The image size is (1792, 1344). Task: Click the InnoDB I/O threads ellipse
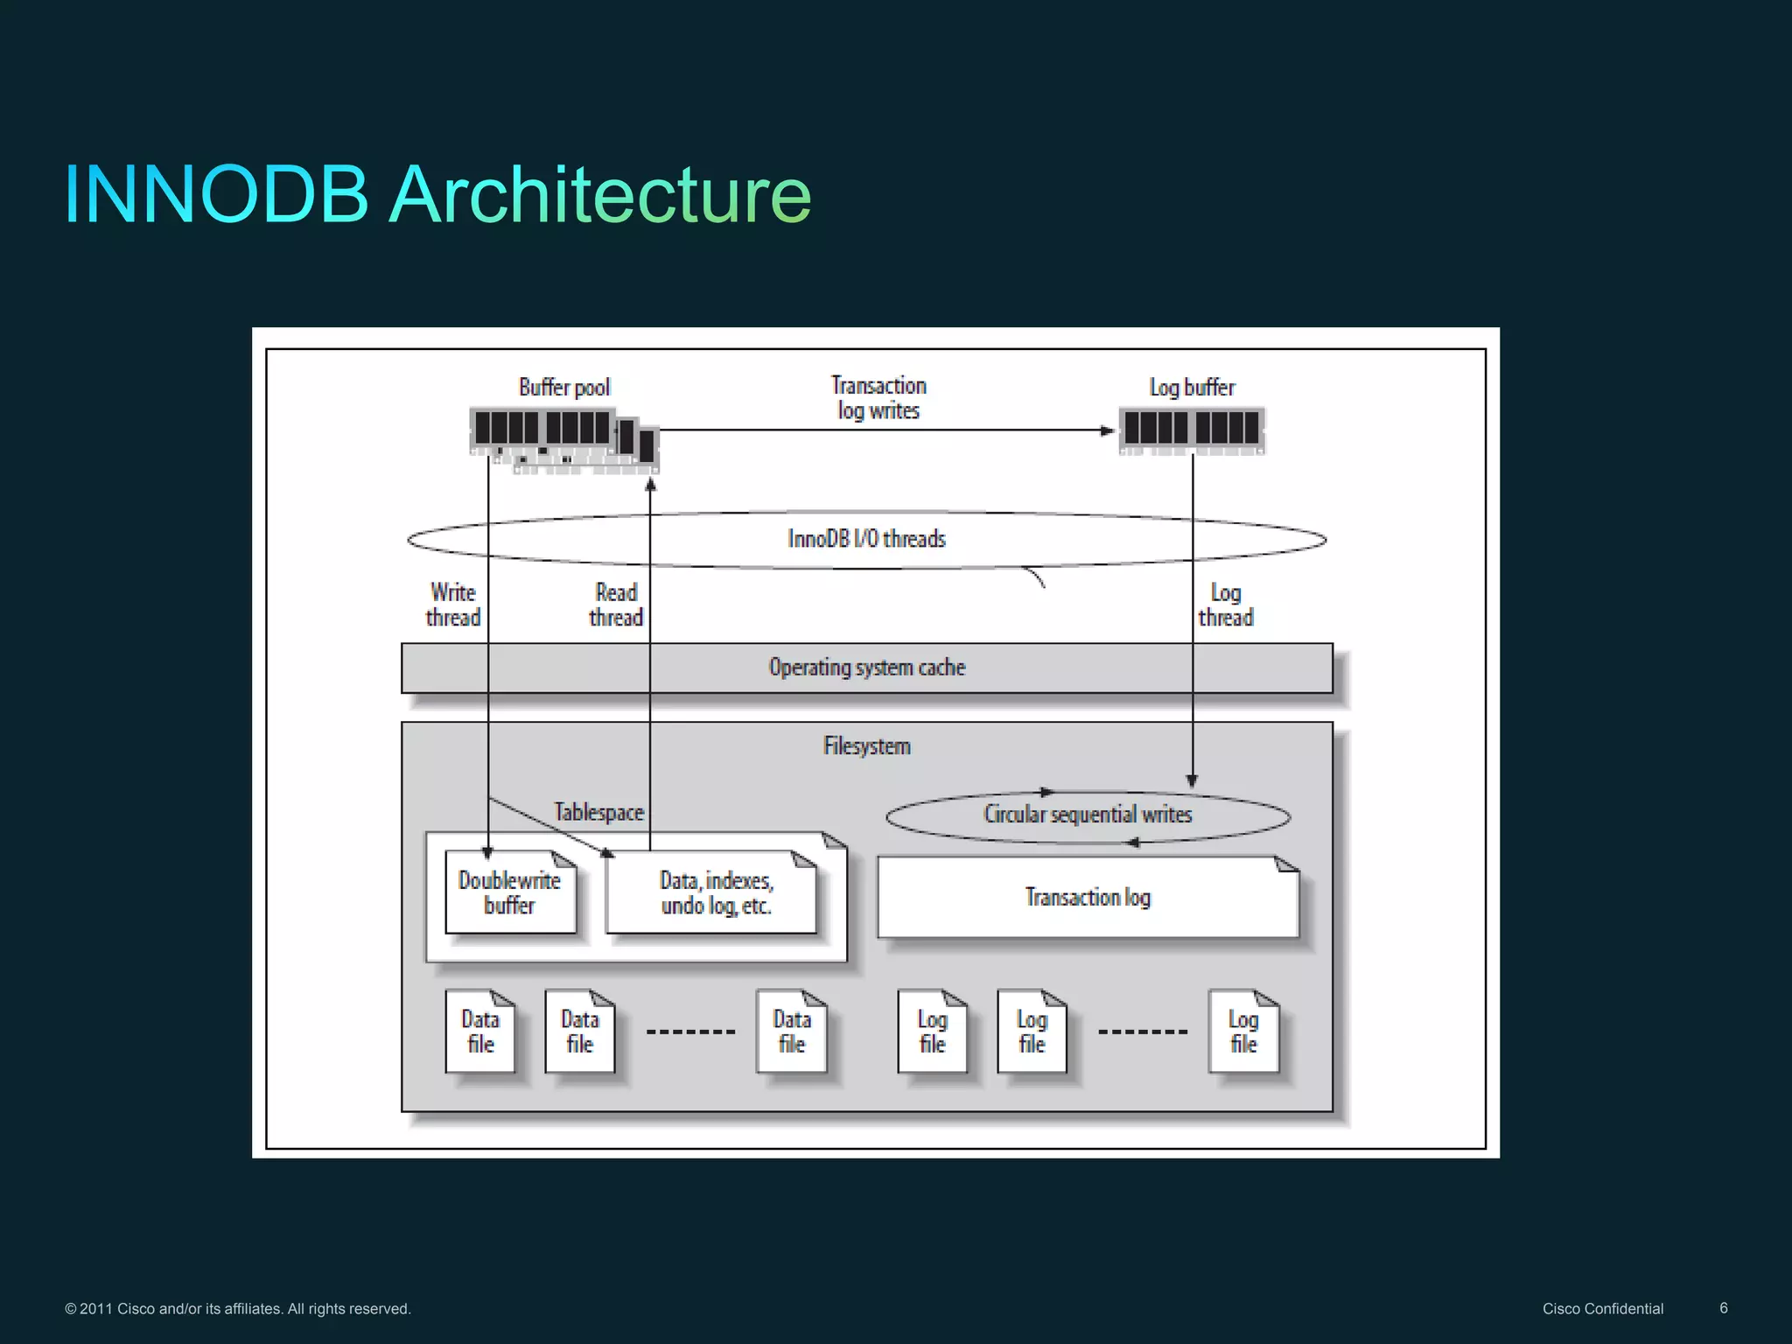866,539
